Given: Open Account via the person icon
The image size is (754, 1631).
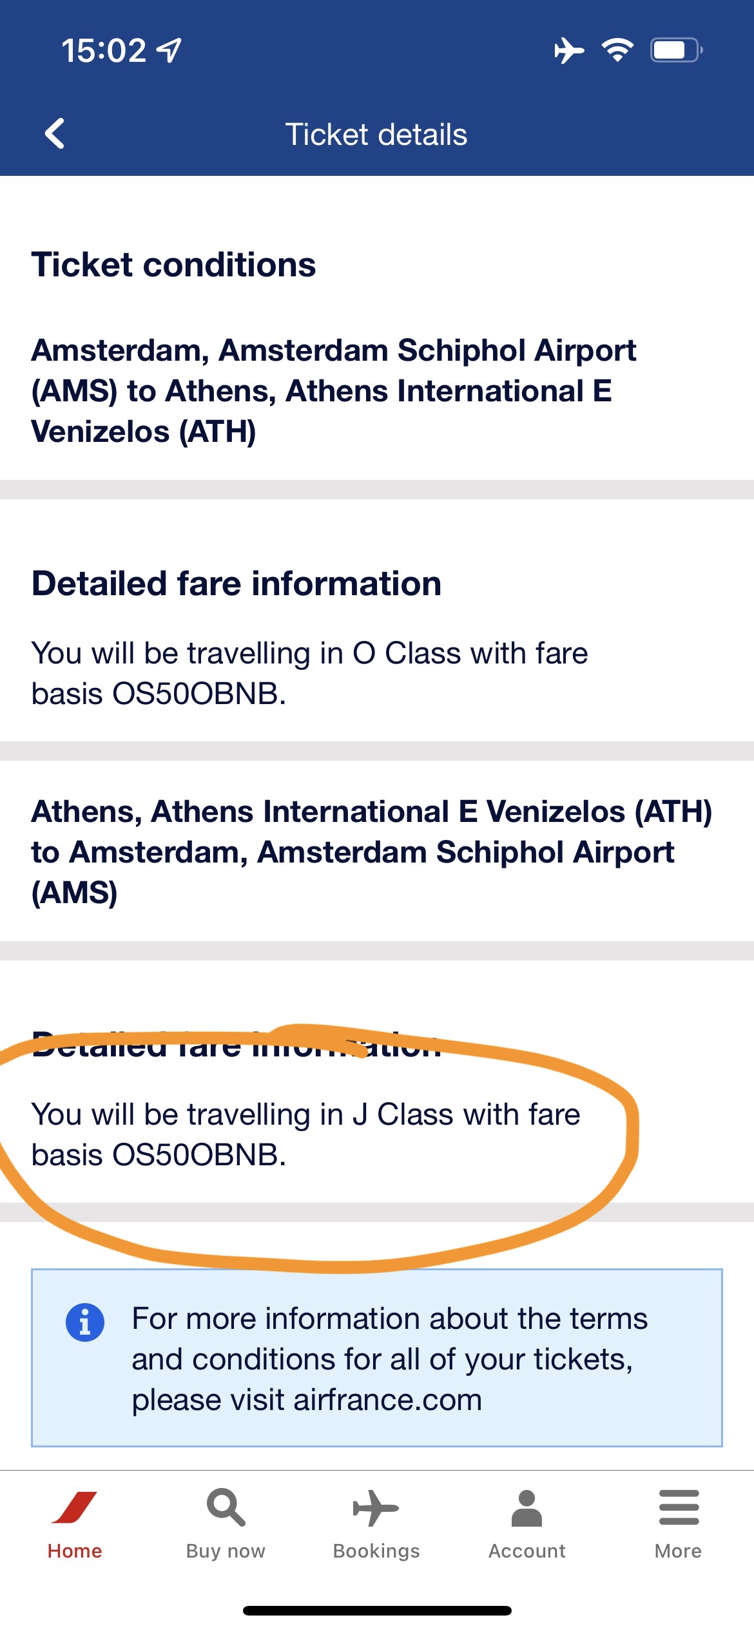Looking at the screenshot, I should (527, 1510).
